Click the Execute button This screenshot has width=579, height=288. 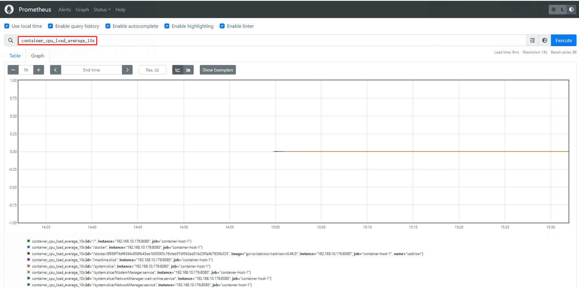click(x=563, y=41)
